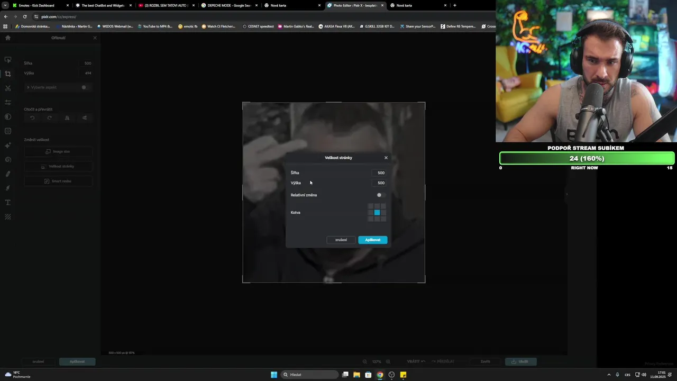Screen dimensions: 677x381
Task: Rotate image left icon
Action: click(x=32, y=118)
